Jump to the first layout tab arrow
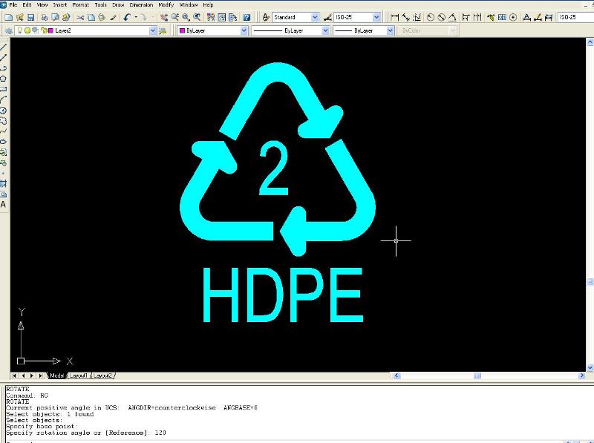Image resolution: width=594 pixels, height=443 pixels. 14,375
